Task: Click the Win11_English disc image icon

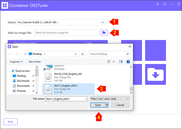Action: click(48, 89)
